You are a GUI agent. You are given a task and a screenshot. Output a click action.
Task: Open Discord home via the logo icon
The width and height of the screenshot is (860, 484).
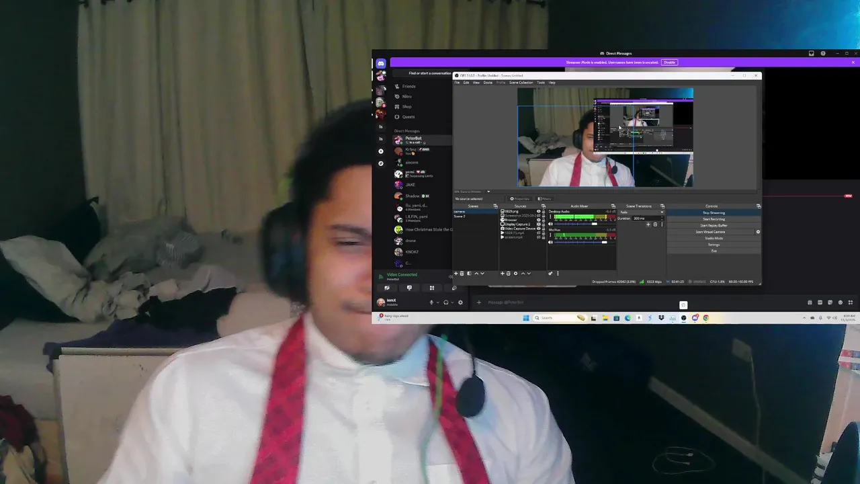(x=381, y=63)
